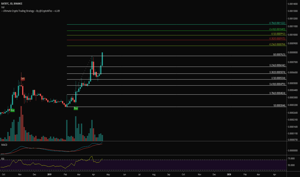Click the 50.0000 RSI axis value
The image size is (300, 177).
[x=291, y=165]
